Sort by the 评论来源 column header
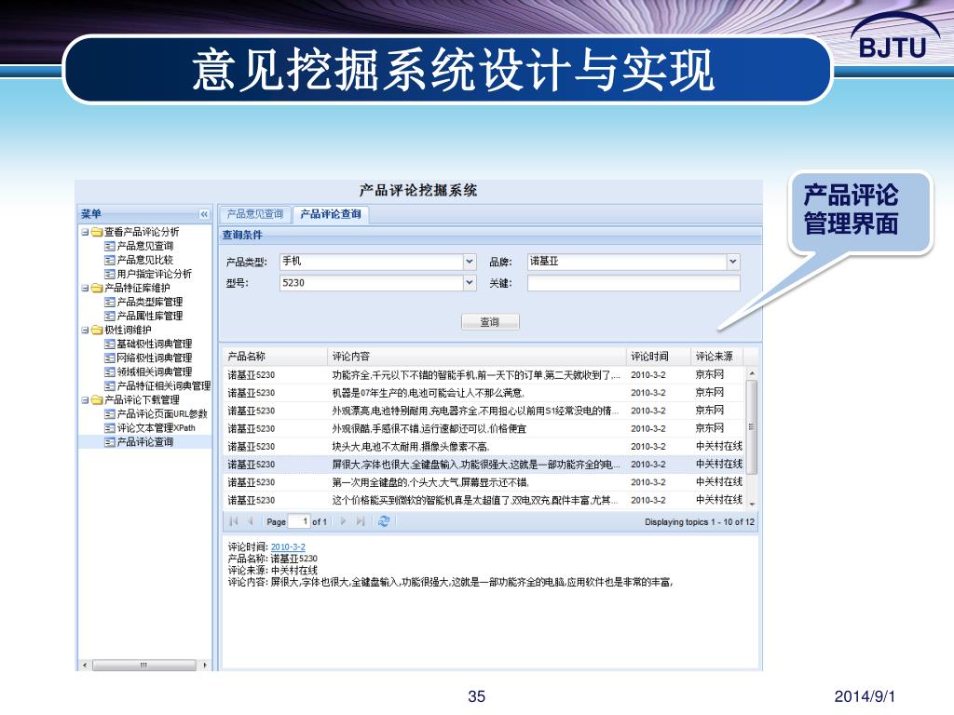The width and height of the screenshot is (954, 715). [x=717, y=357]
